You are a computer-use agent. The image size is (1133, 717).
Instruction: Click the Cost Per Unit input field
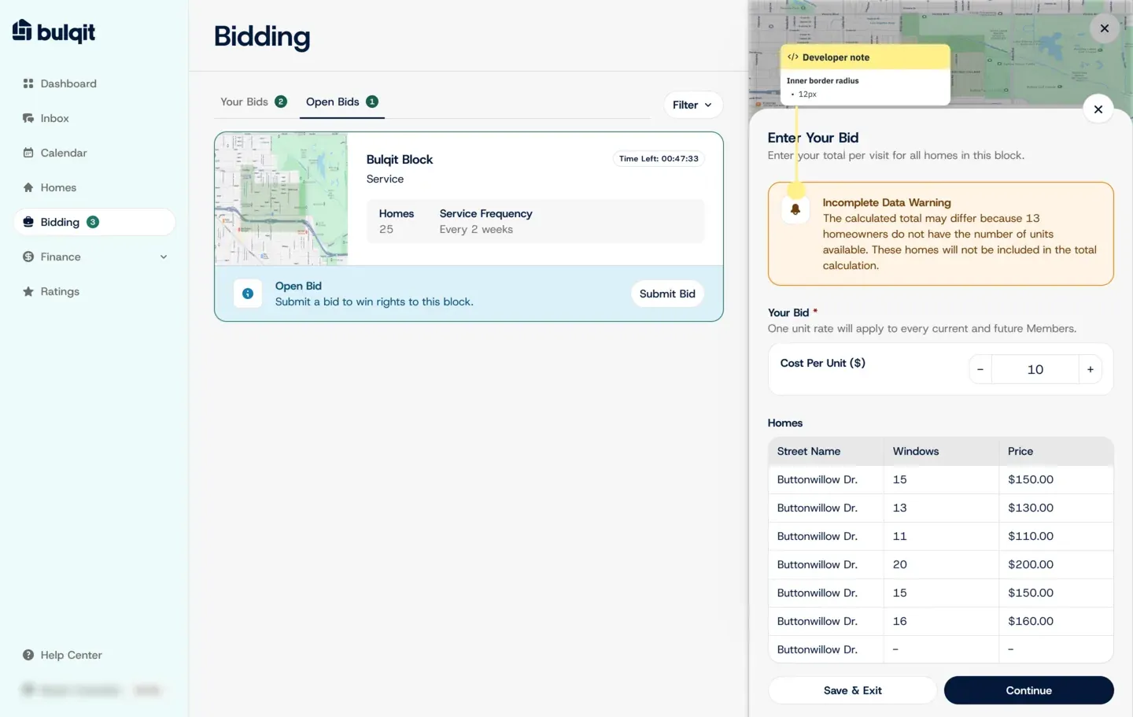[x=1035, y=369]
